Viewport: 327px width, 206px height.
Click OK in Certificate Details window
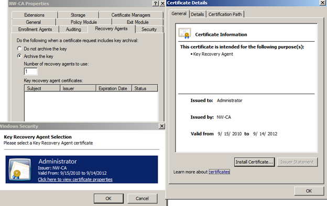(309, 191)
